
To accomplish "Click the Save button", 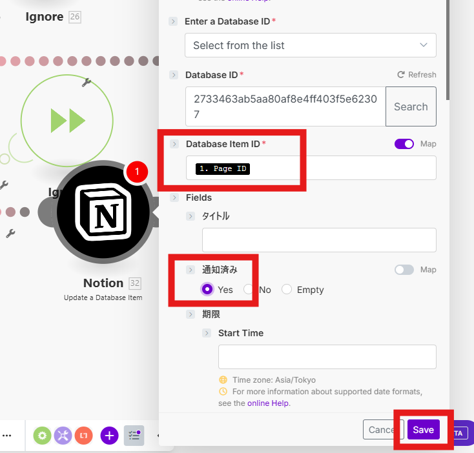I will tap(423, 430).
